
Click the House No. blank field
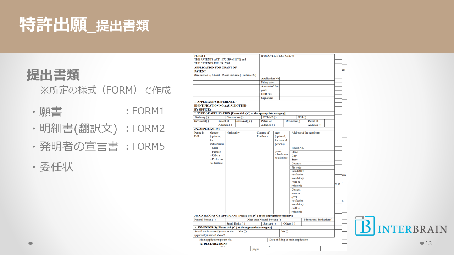[320, 148]
